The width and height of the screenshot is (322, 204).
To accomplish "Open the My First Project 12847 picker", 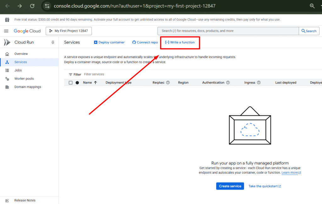I will pos(69,31).
